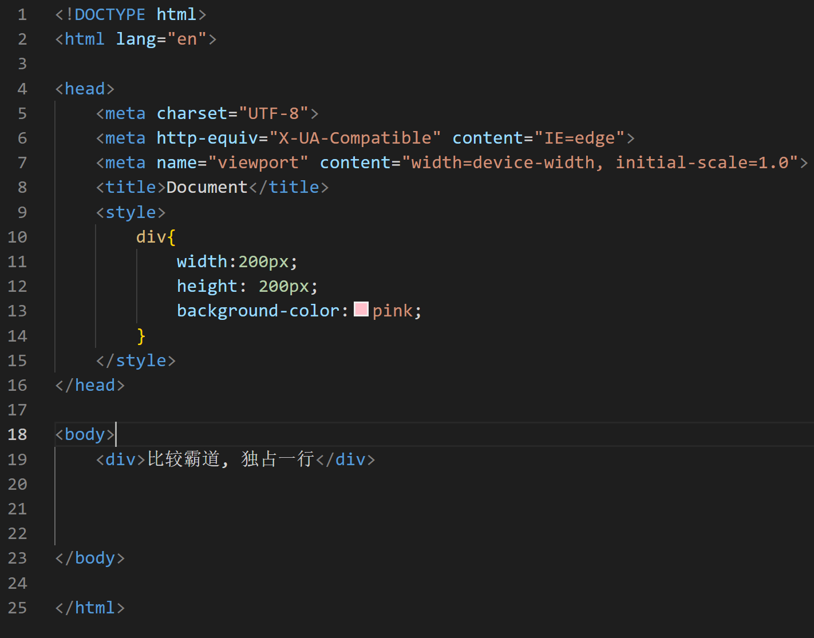This screenshot has height=638, width=814.
Task: Click the pink color swatch
Action: 361,310
